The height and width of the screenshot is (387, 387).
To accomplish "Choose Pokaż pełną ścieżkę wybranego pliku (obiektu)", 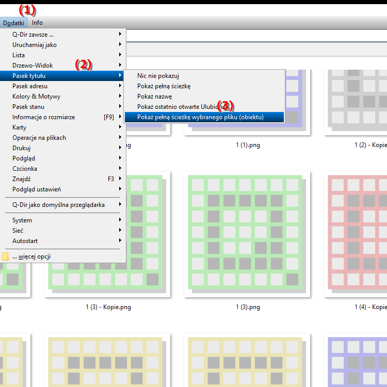I will coord(204,117).
